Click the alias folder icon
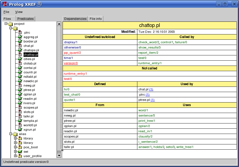The height and width of the screenshot is (167, 239). point(15,134)
